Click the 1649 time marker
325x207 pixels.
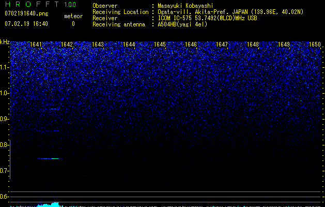pos(284,45)
